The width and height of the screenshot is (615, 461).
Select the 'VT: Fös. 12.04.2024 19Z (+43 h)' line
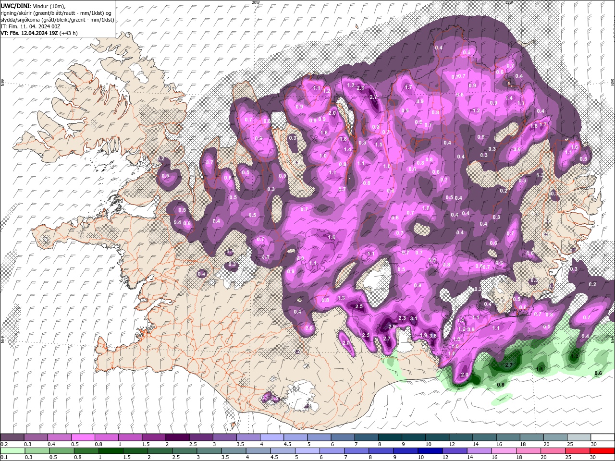[x=39, y=33]
